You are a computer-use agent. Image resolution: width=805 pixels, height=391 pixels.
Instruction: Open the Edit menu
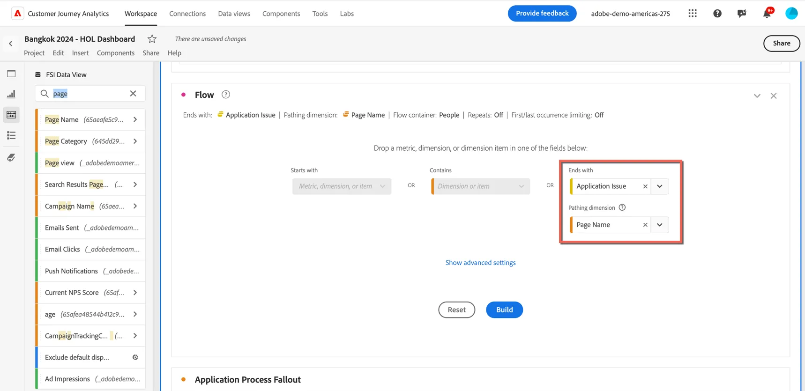(x=58, y=53)
